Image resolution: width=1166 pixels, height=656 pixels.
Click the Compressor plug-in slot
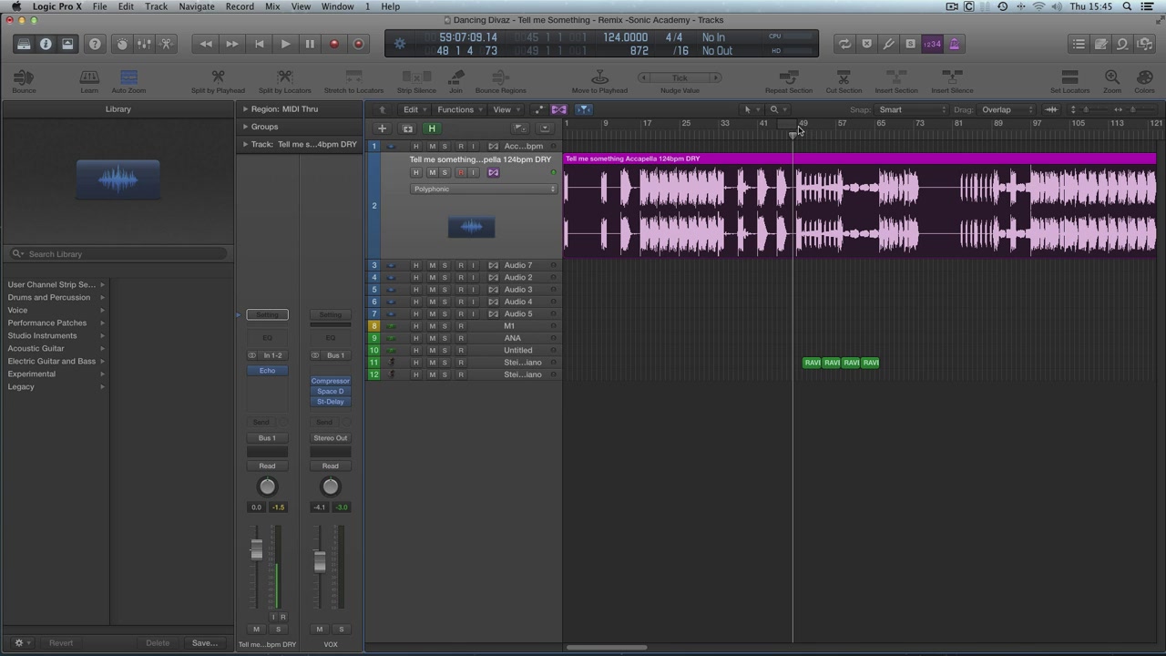[330, 381]
